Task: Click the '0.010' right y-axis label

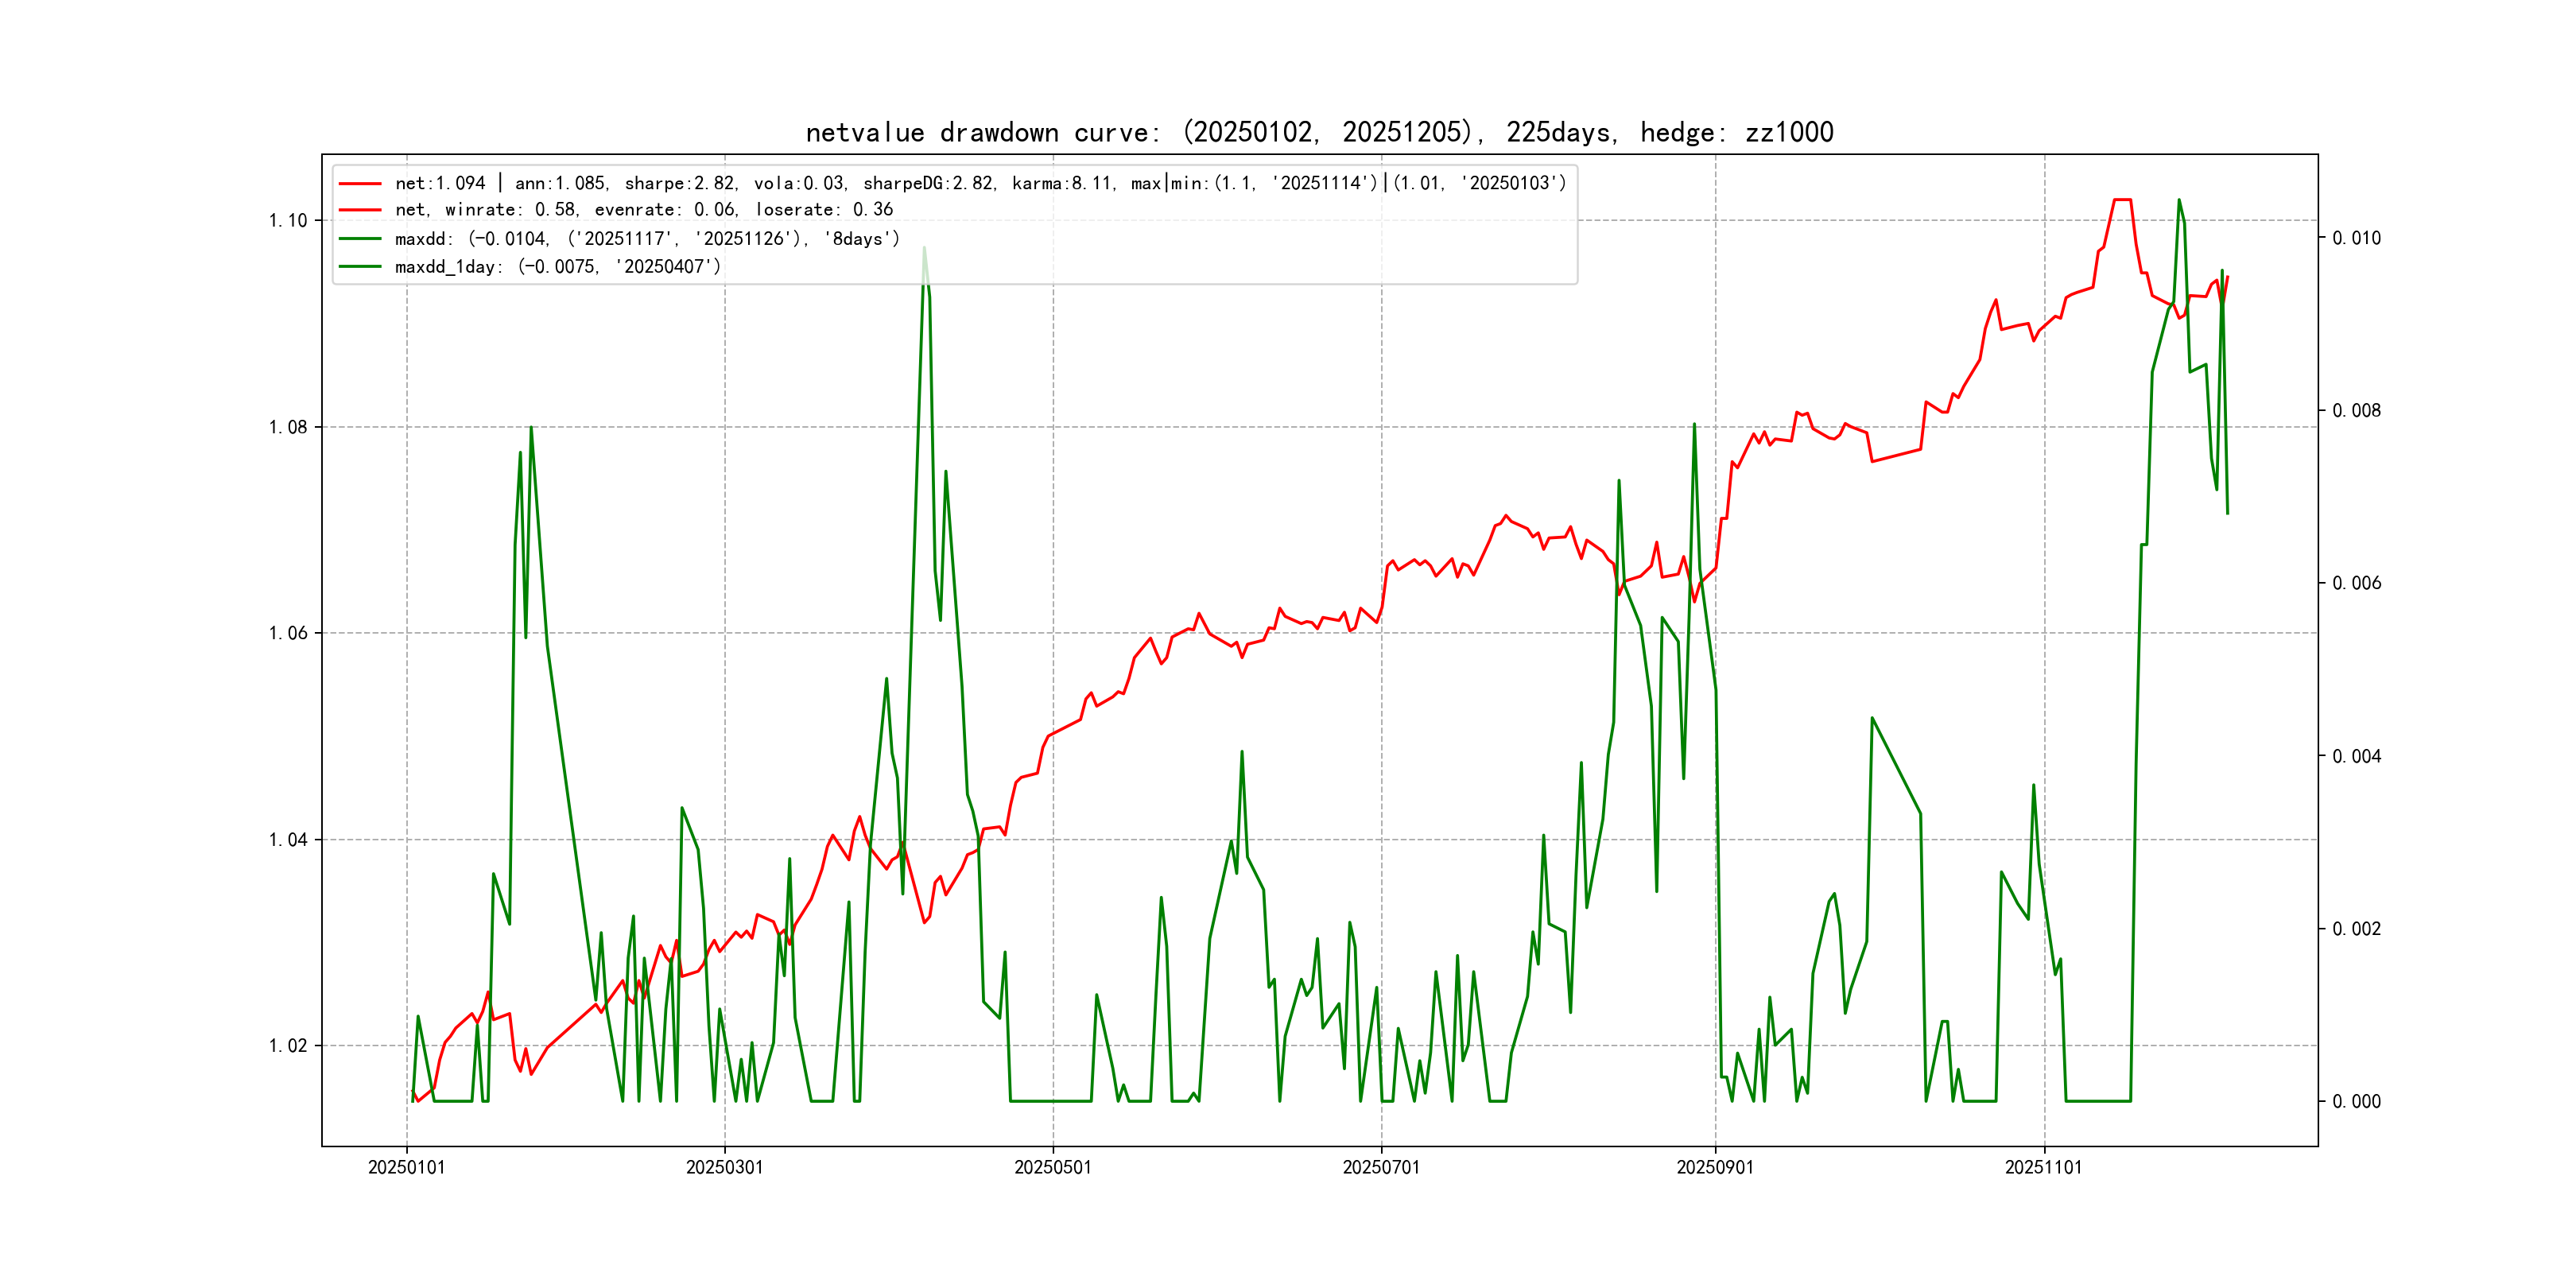Action: coord(2356,238)
